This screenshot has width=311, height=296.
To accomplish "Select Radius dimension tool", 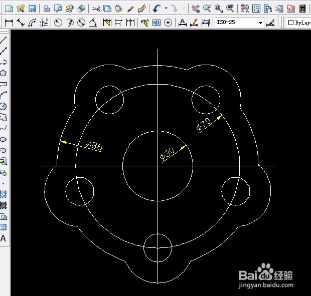I will click(x=58, y=23).
